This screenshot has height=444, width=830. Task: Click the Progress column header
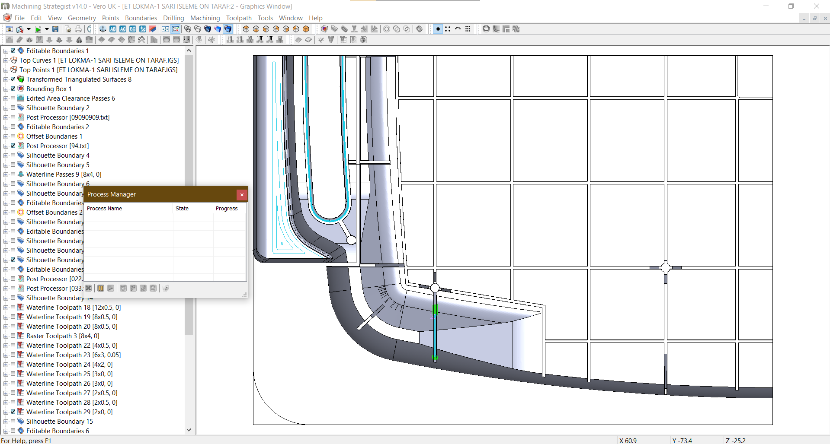coord(229,208)
